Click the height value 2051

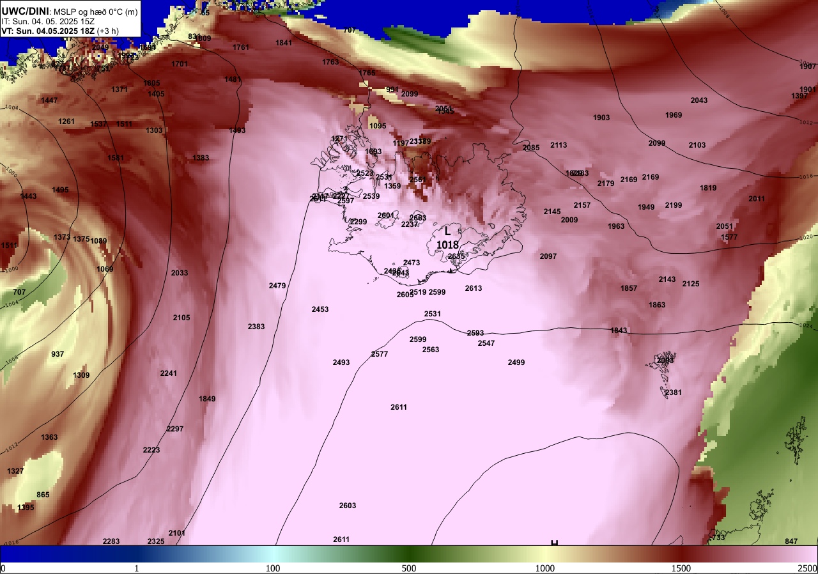pos(725,226)
